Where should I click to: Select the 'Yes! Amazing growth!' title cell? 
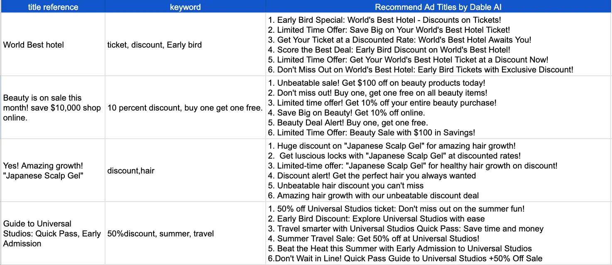(53, 171)
